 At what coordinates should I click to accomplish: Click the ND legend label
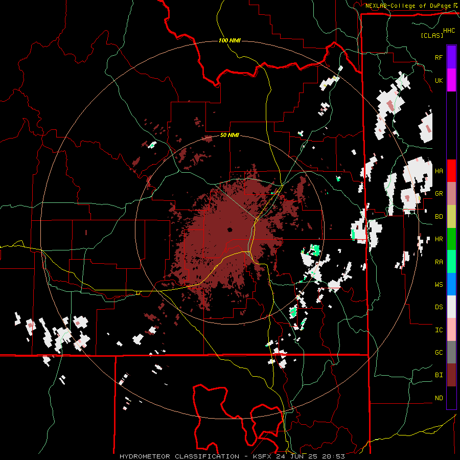coord(439,398)
